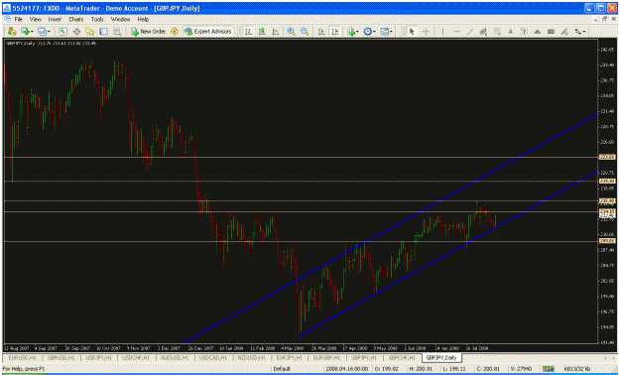Switch to EURJPY,H1 chart tab
This screenshot has width=620, height=375.
click(x=289, y=357)
